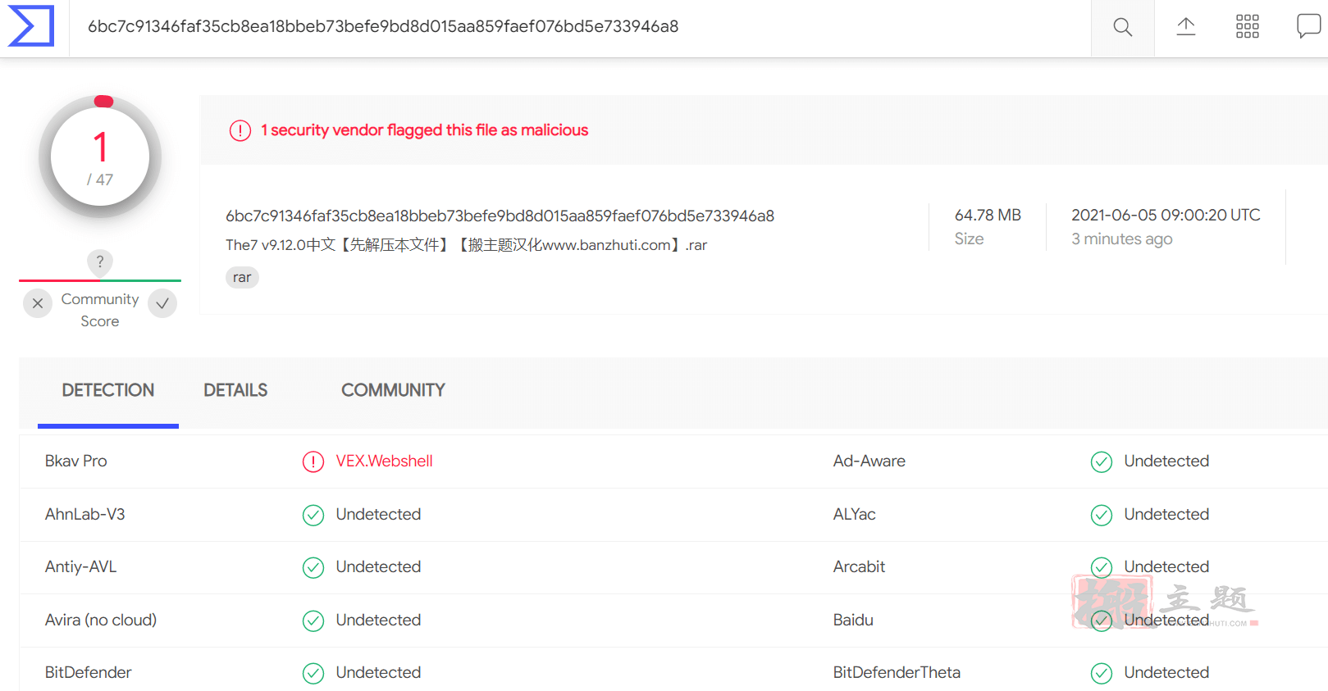Click the 2021-06-05 09:00:20 UTC timestamp

[x=1166, y=216]
